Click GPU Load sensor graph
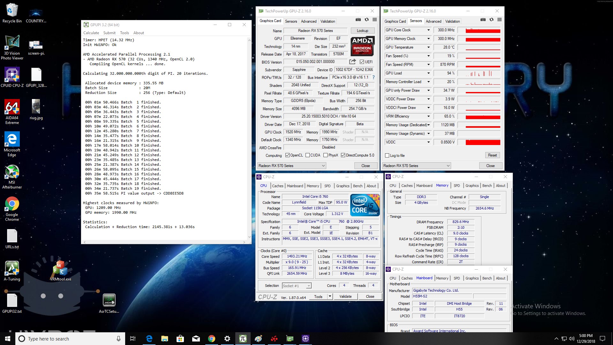This screenshot has height=345, width=613. [x=479, y=73]
